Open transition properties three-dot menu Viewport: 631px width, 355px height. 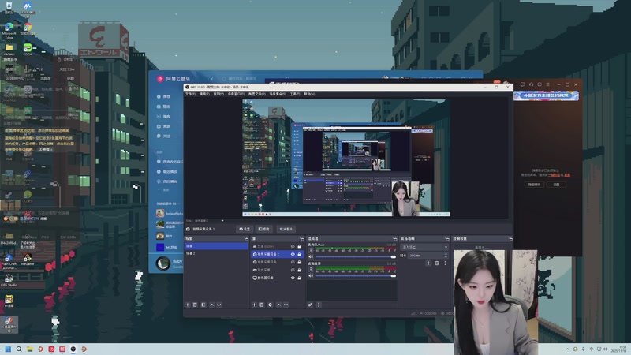[x=445, y=263]
